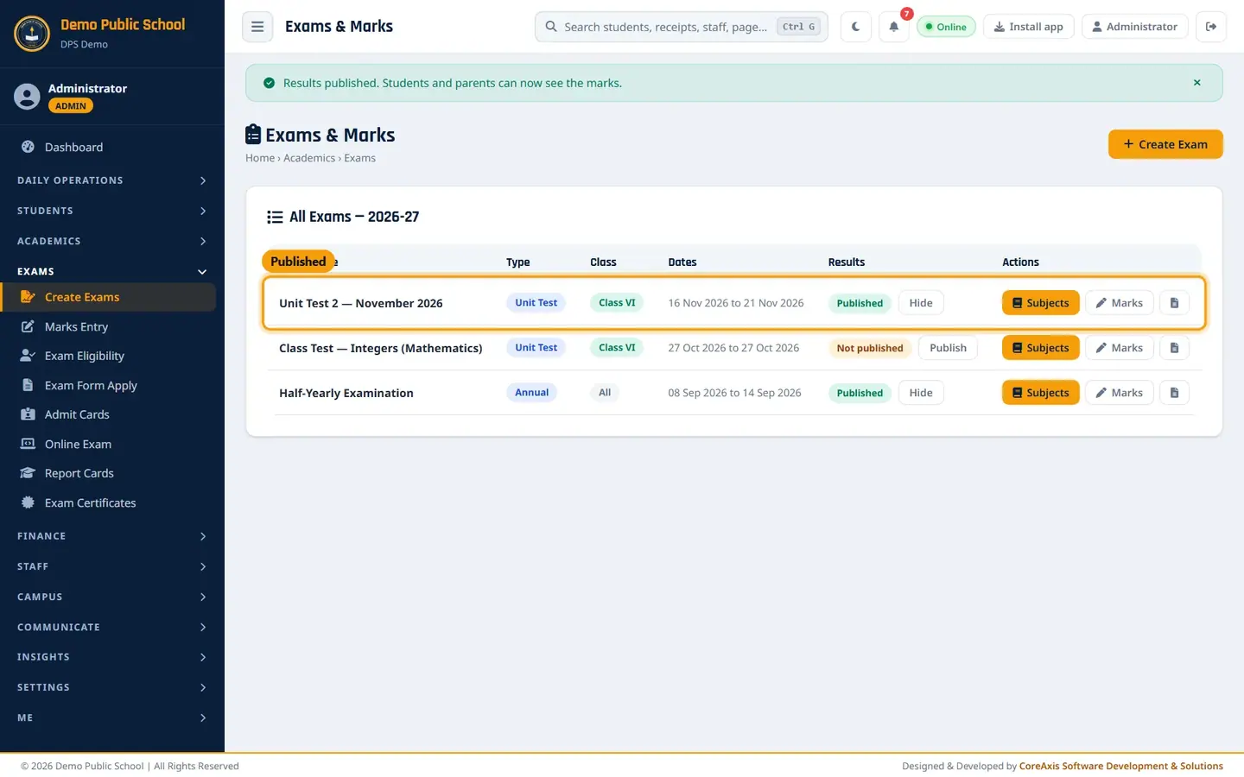Switch to dark mode moon icon
1244x777 pixels.
pyautogui.click(x=855, y=27)
